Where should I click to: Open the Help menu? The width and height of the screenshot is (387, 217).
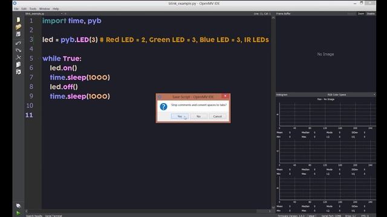56,8
